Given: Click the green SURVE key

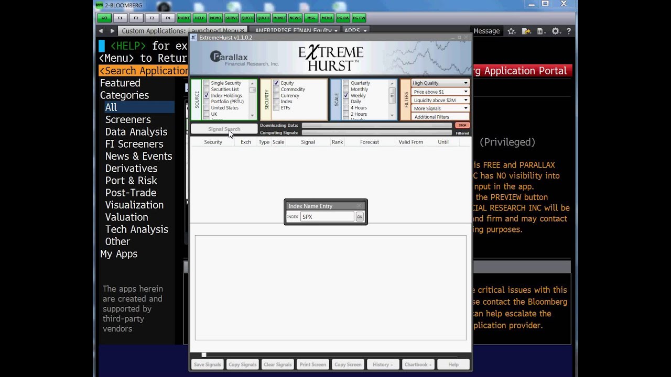Looking at the screenshot, I should pyautogui.click(x=231, y=18).
